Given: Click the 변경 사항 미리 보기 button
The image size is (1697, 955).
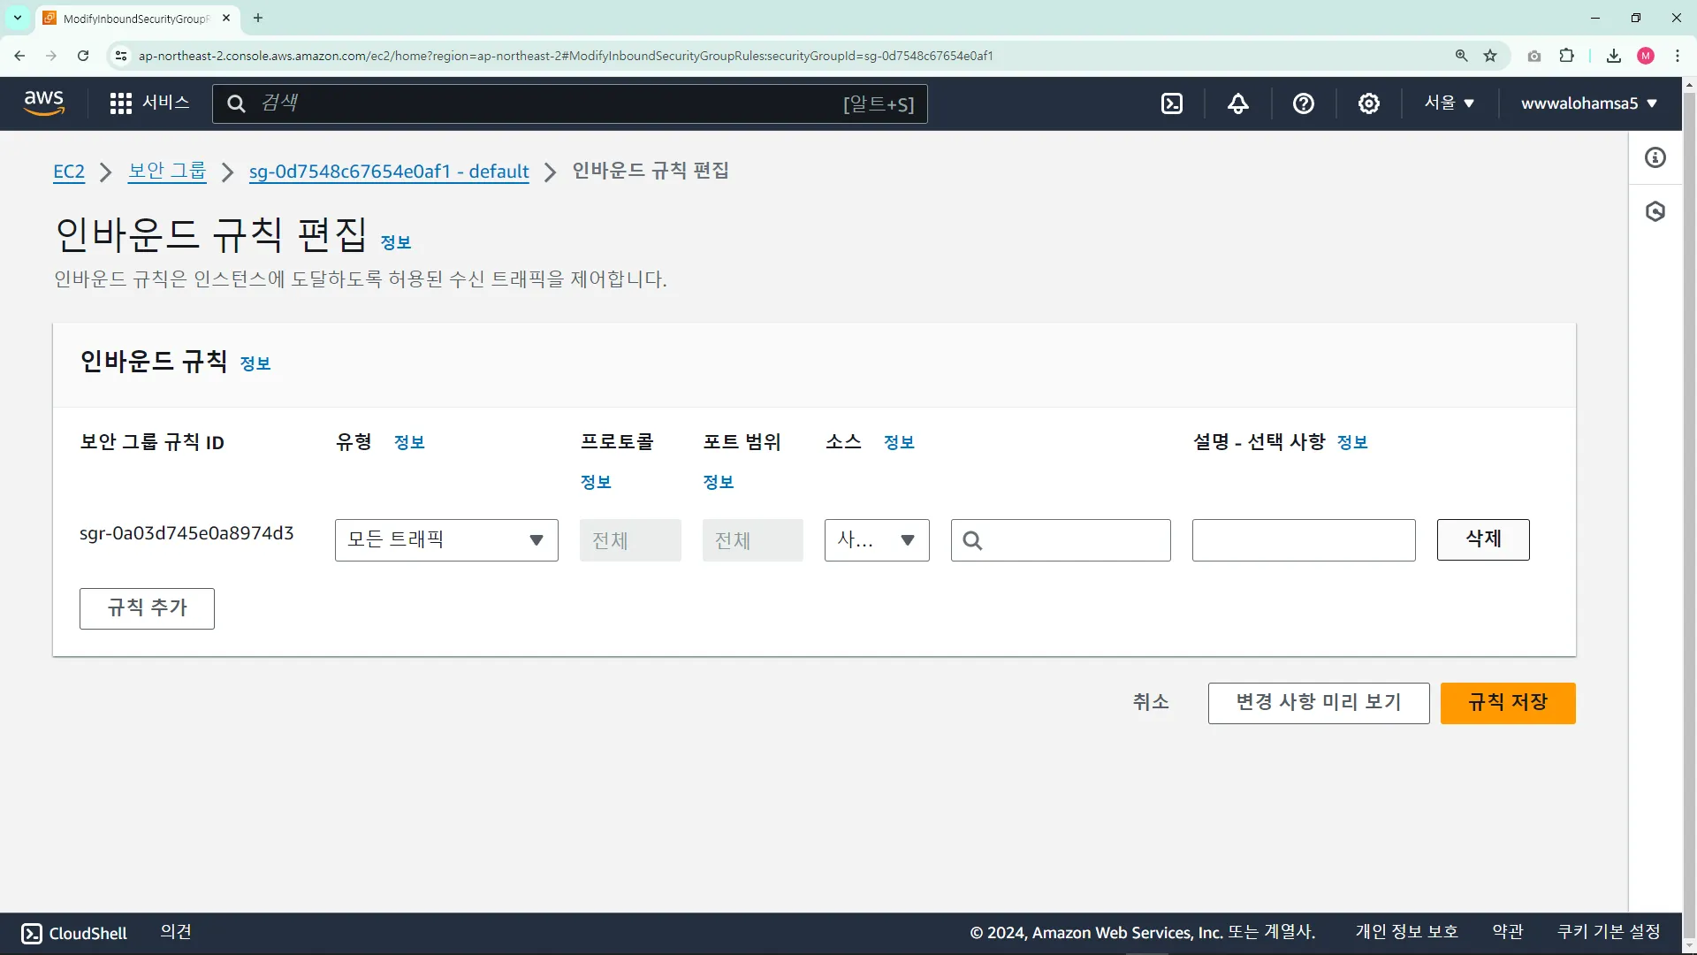Looking at the screenshot, I should pyautogui.click(x=1318, y=703).
